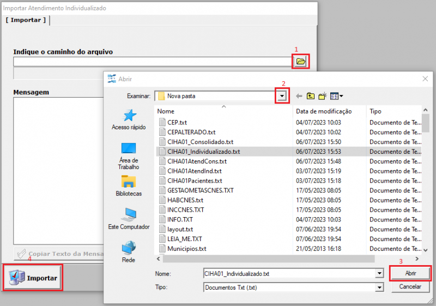Sort files by Data de modificação column
This screenshot has width=436, height=306.
[x=324, y=111]
